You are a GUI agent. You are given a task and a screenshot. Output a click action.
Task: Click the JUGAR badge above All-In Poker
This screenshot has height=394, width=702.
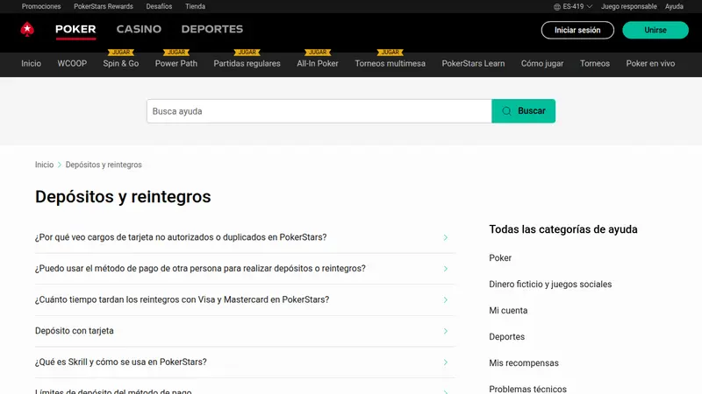click(318, 53)
